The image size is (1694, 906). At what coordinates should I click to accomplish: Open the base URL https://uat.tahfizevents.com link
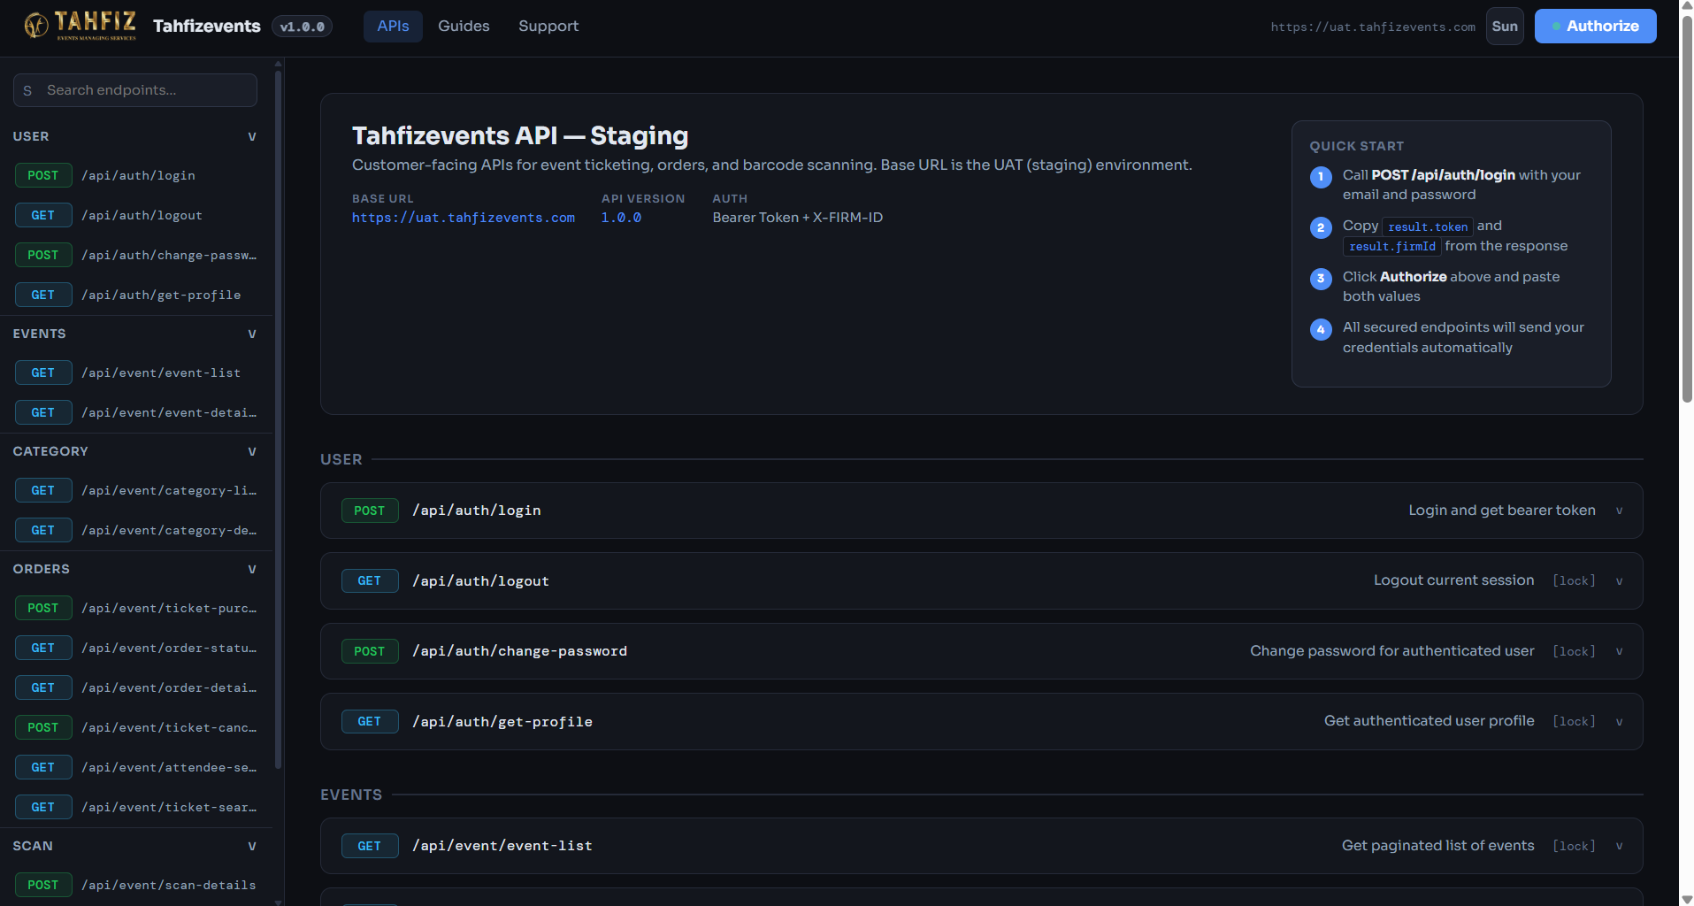(x=464, y=218)
